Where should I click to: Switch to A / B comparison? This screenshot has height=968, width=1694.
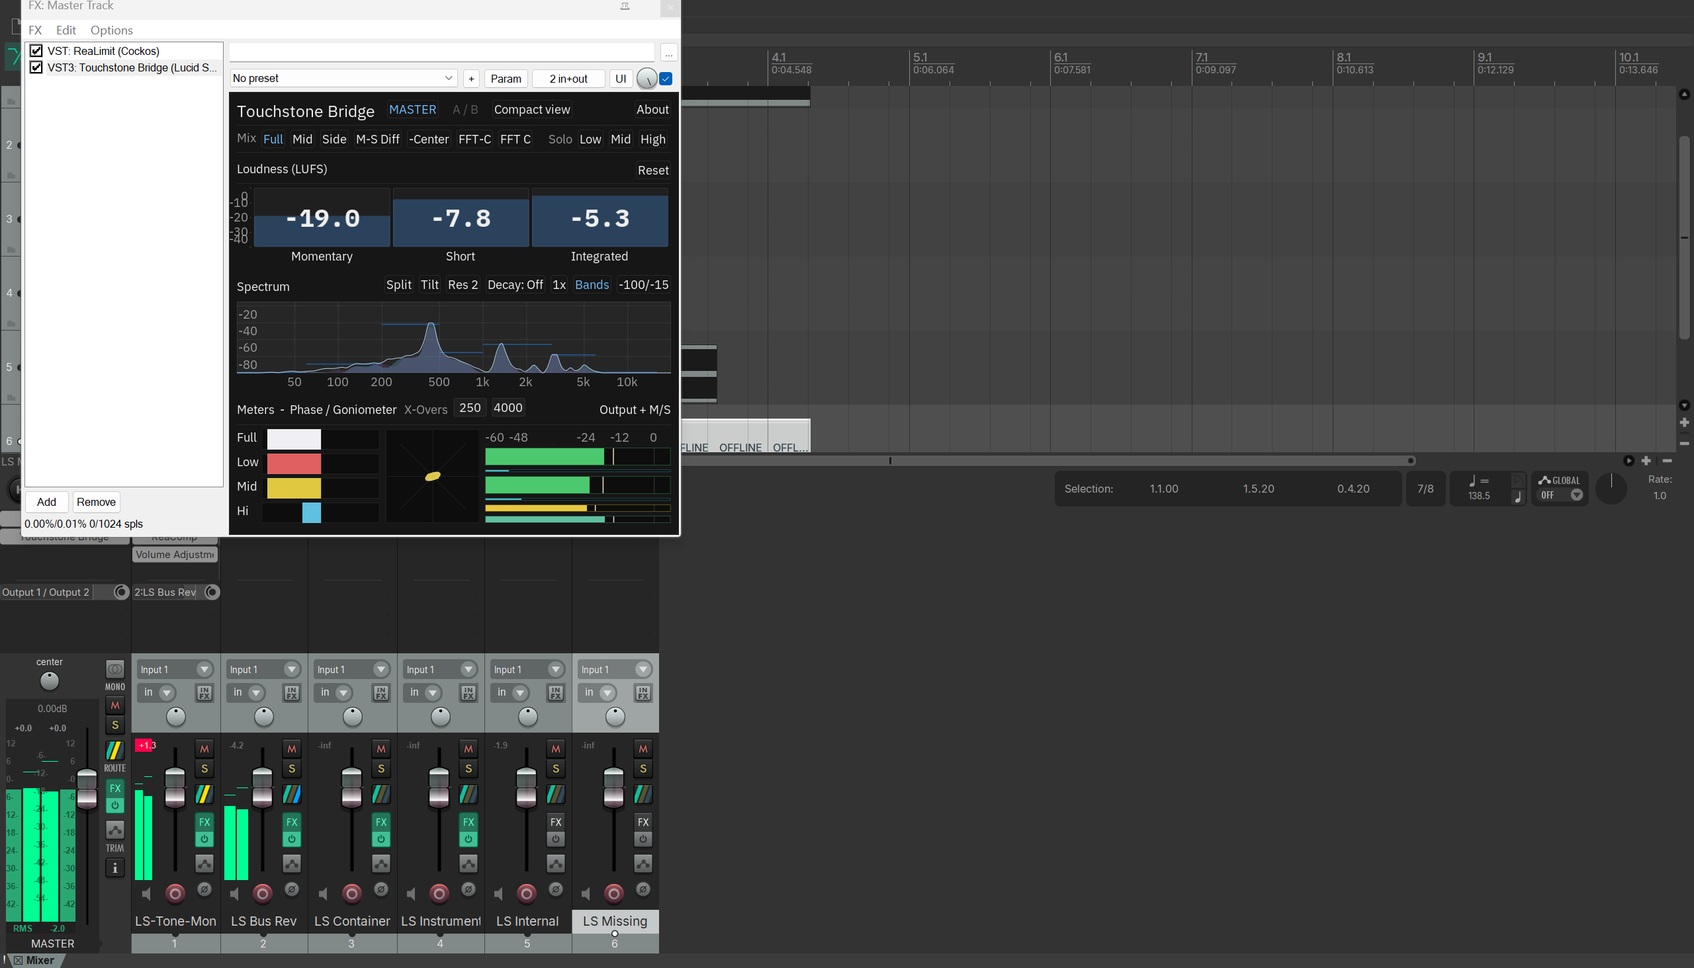(465, 110)
